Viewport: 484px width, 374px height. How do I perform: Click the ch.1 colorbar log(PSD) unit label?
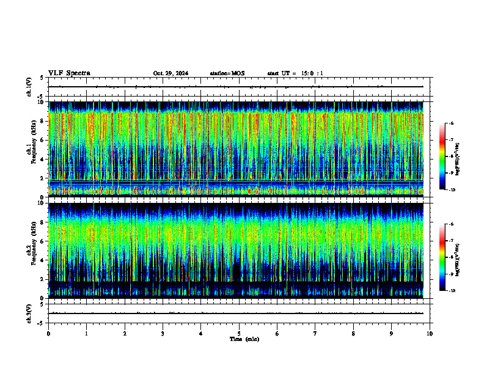point(458,159)
